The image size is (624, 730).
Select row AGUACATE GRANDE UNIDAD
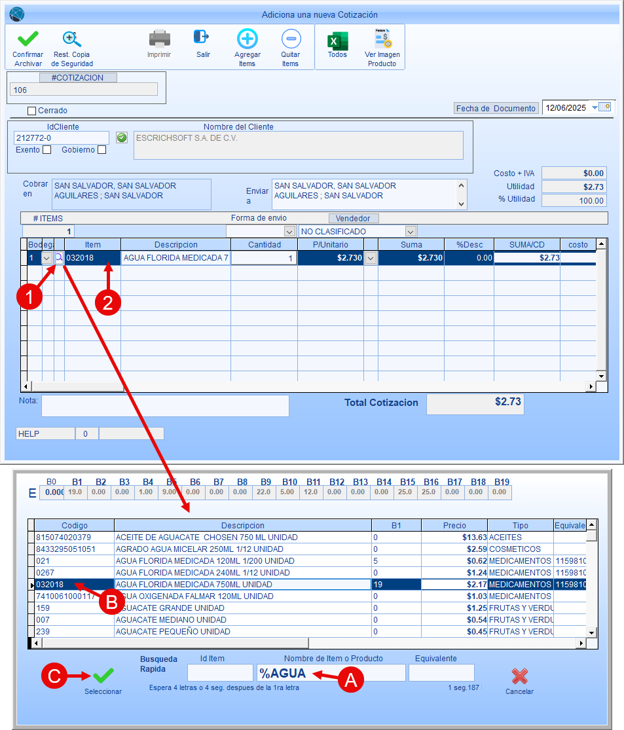point(310,608)
